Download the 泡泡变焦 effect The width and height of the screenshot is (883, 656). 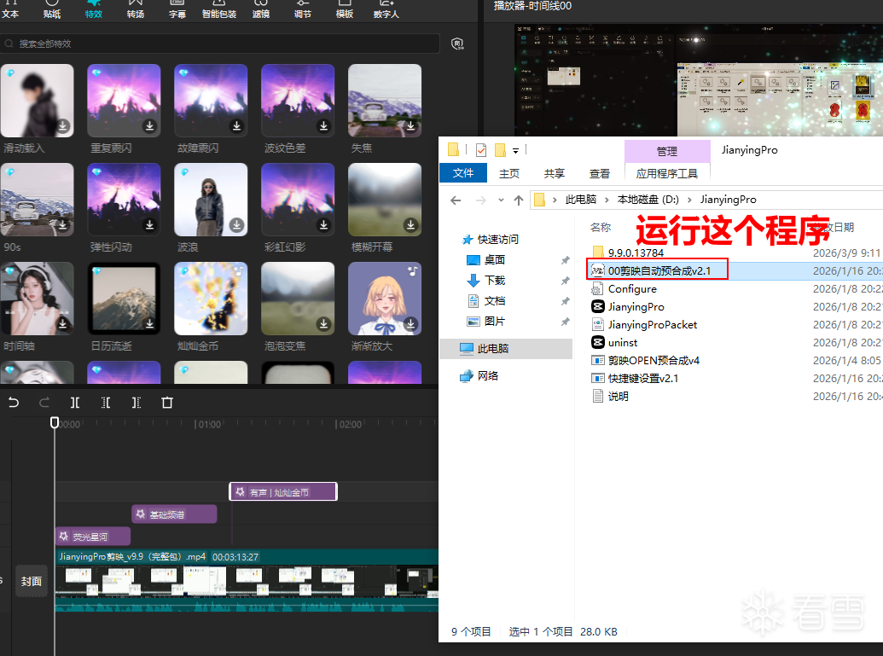coord(324,324)
